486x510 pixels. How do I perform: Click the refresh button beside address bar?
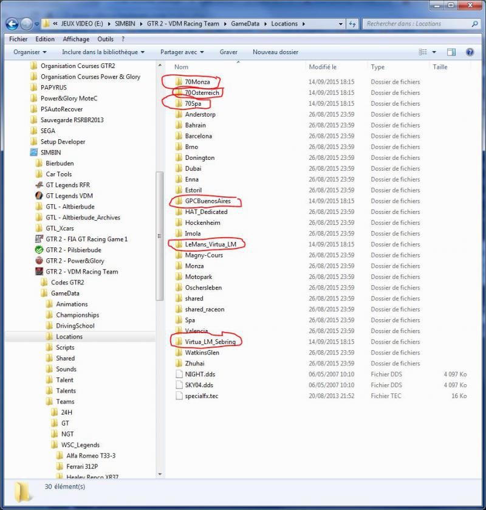(352, 24)
